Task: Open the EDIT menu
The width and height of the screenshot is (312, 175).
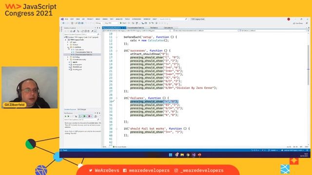Action: click(x=72, y=19)
